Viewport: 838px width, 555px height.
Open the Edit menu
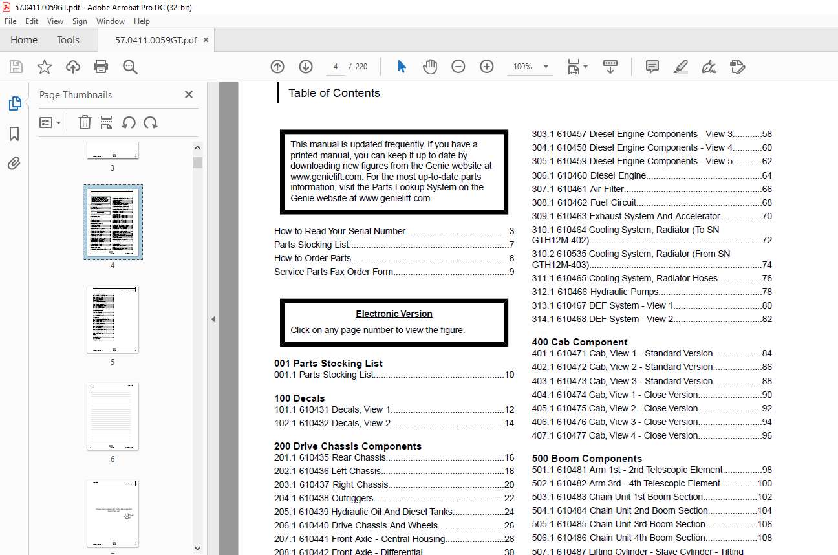click(32, 21)
